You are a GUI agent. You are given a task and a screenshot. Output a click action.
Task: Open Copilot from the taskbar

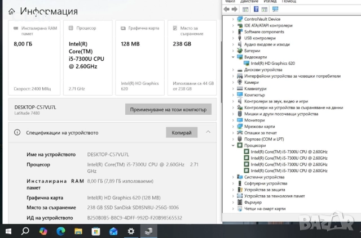coord(43,231)
